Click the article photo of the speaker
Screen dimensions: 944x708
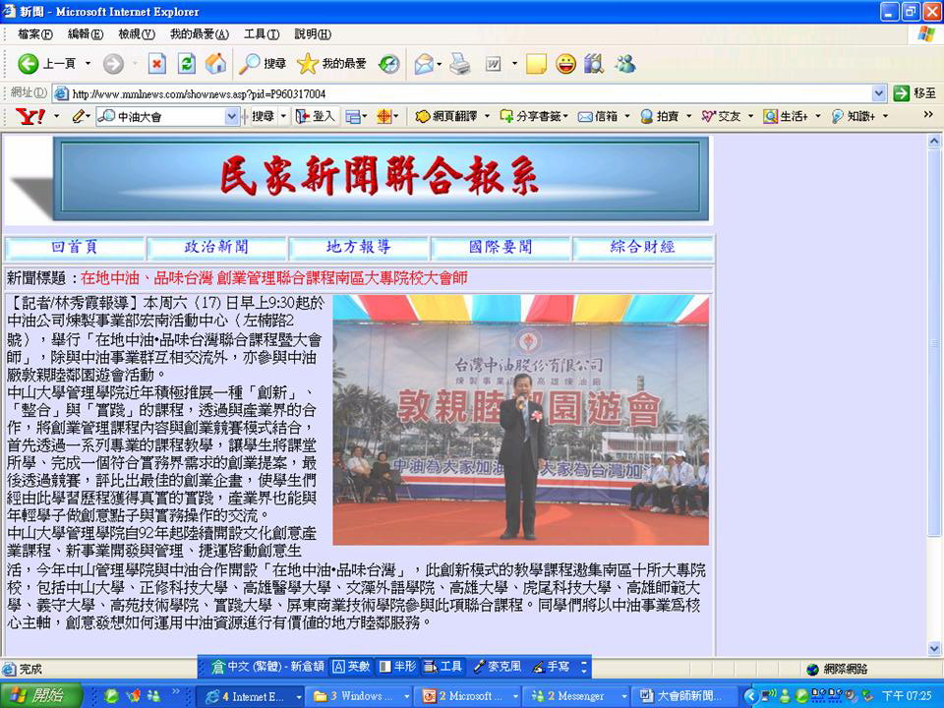tap(521, 420)
